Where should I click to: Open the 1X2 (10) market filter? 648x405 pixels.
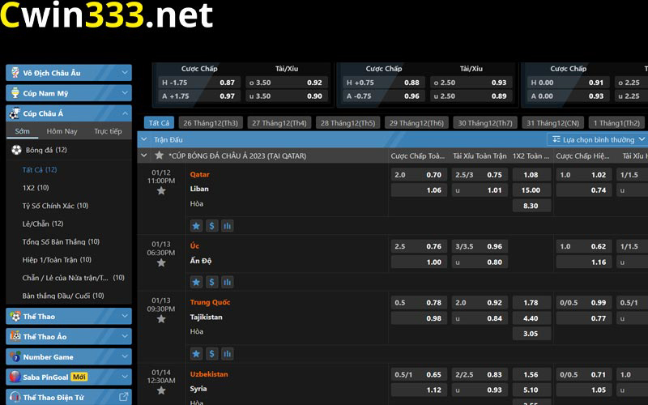[36, 188]
